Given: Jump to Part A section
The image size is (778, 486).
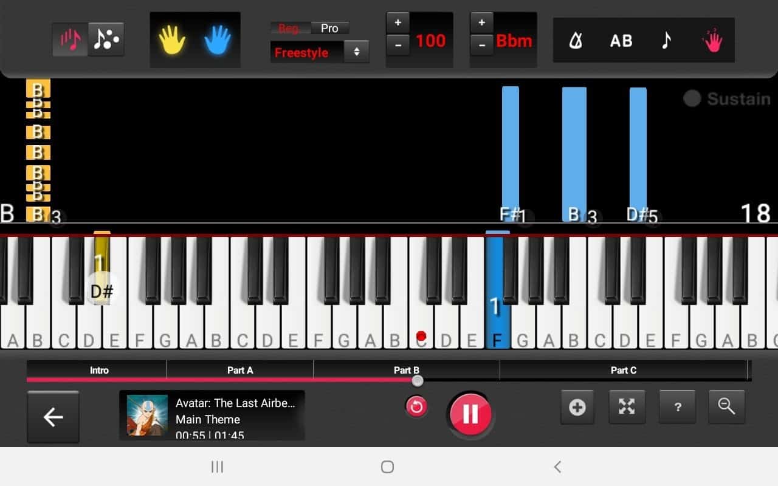Looking at the screenshot, I should tap(240, 370).
